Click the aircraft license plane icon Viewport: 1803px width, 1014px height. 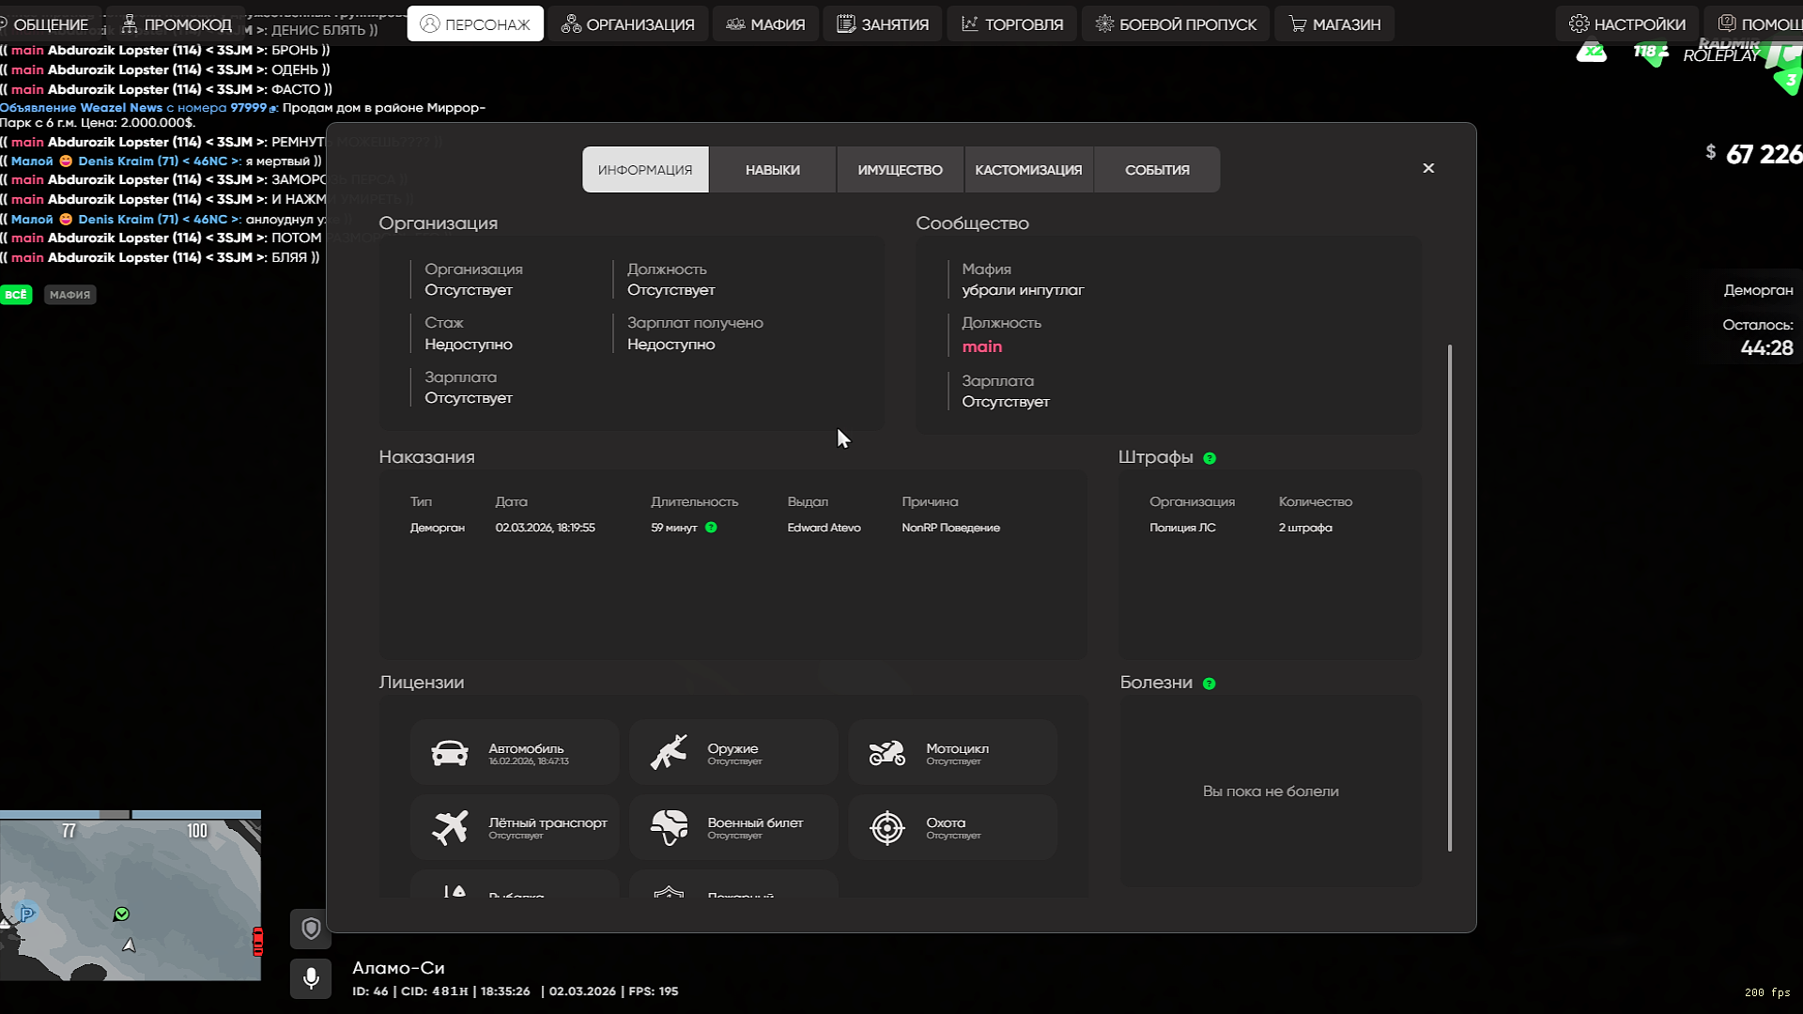click(x=450, y=827)
